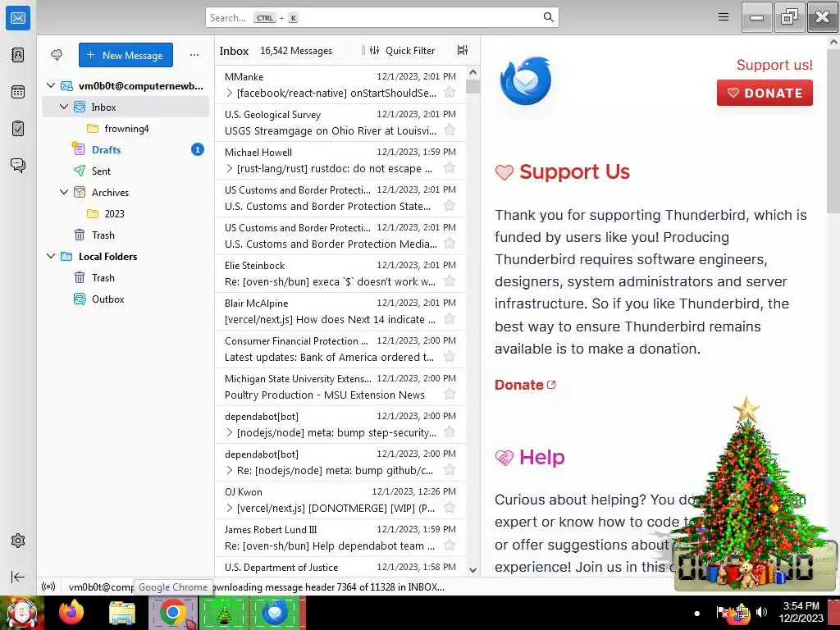Open File Explorer from the taskbar
The width and height of the screenshot is (840, 630).
tap(122, 613)
